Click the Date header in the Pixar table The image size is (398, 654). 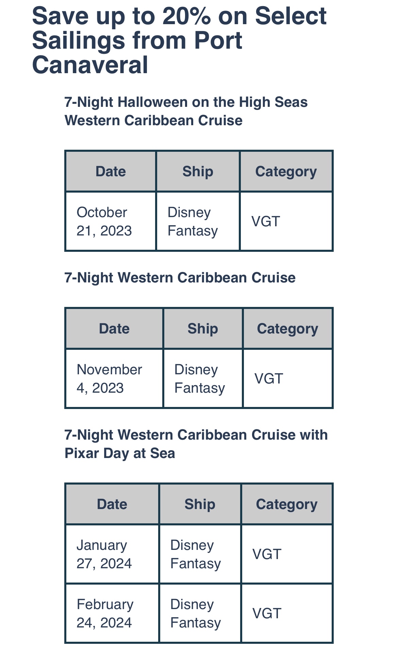[x=112, y=504]
